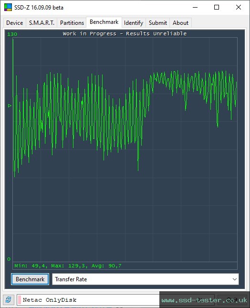Click the 0 axis minimum label
The image size is (250, 308).
9,259
